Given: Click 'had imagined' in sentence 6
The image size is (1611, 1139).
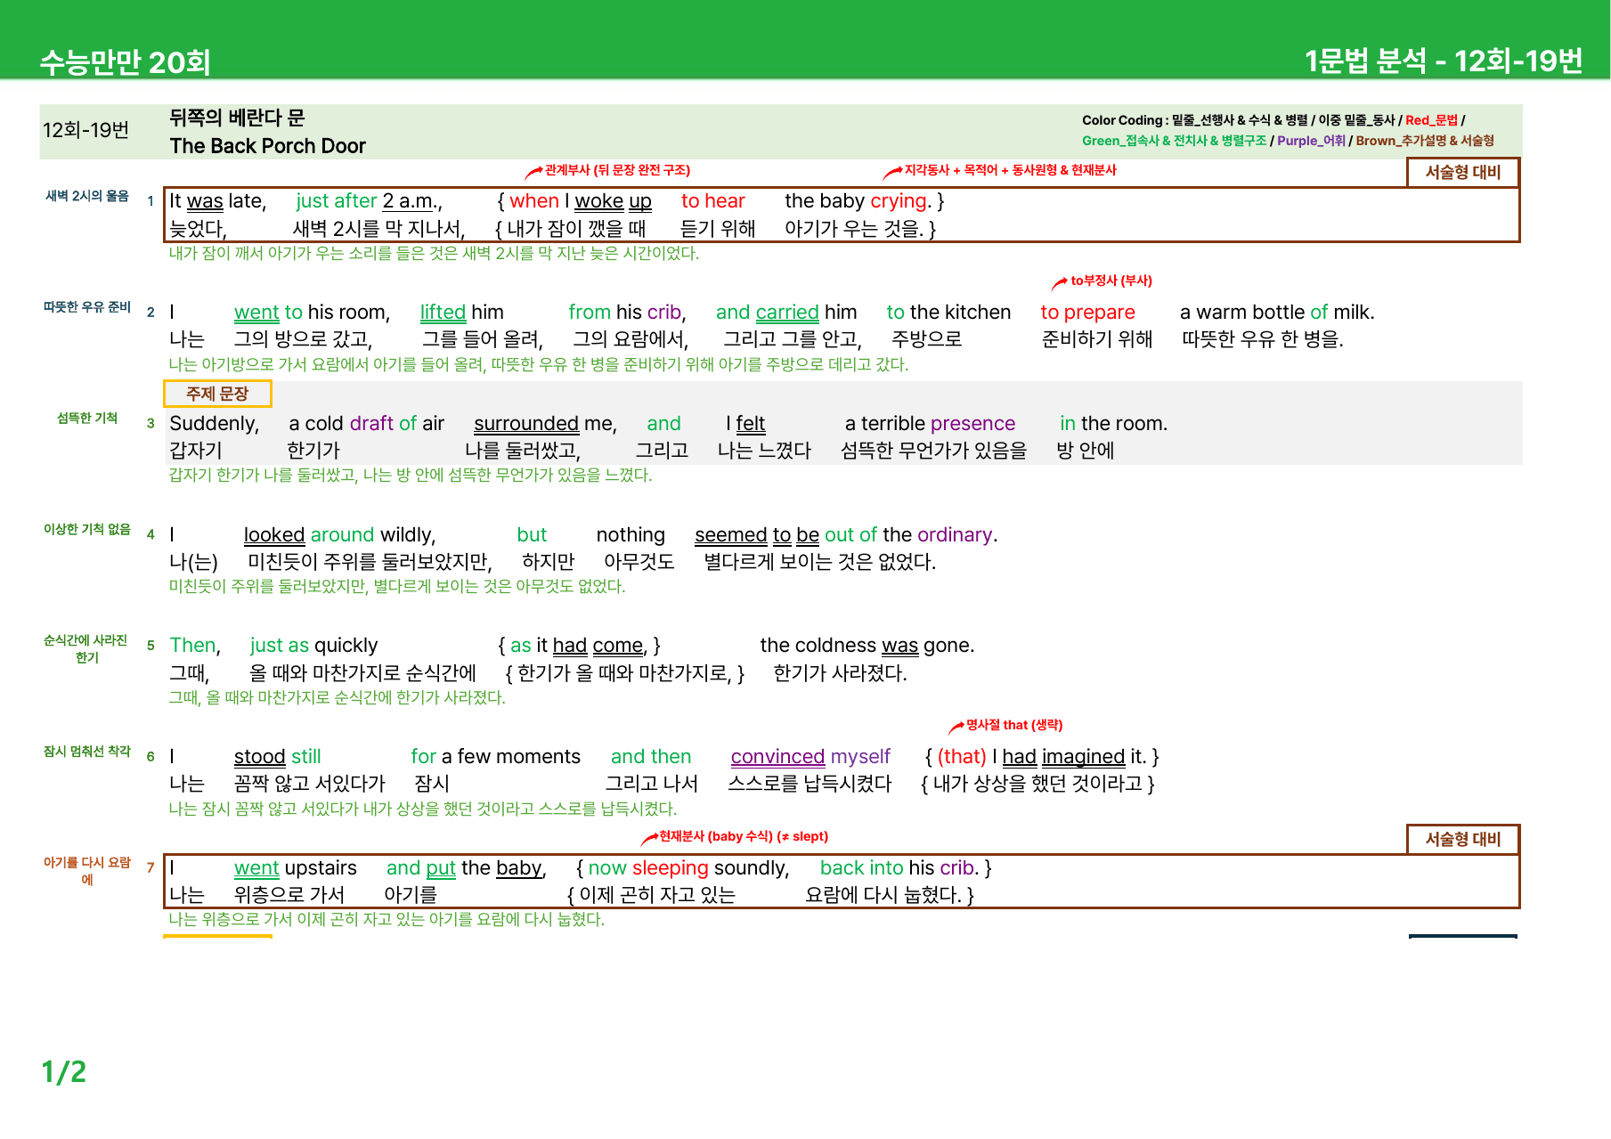Looking at the screenshot, I should point(1063,757).
